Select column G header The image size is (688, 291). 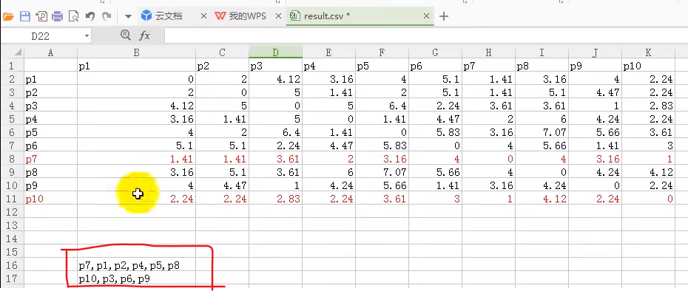[436, 52]
